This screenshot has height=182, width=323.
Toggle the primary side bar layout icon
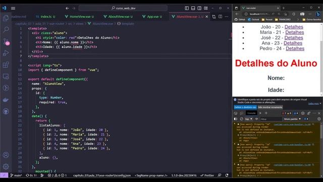click(187, 8)
